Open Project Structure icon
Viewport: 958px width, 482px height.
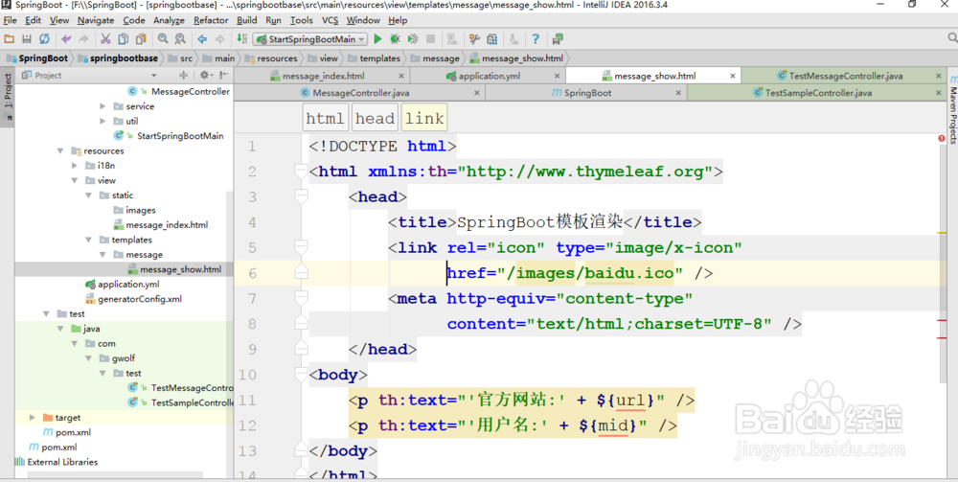[491, 39]
